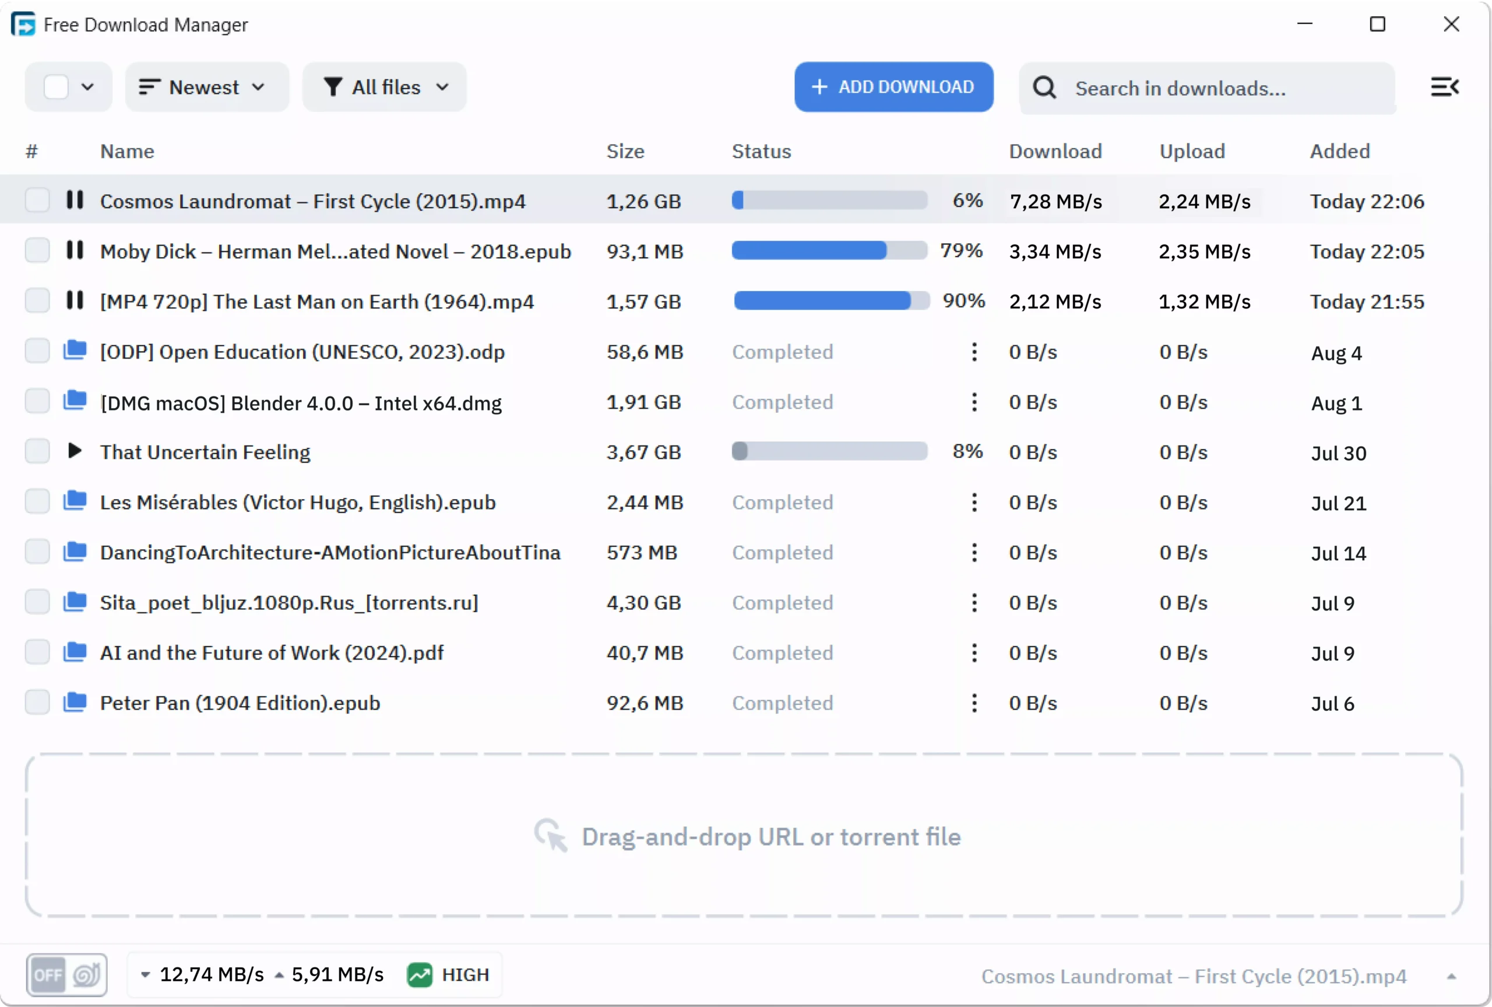The height and width of the screenshot is (1007, 1492).
Task: Select the Moby Dick row checkbox
Action: pyautogui.click(x=37, y=251)
